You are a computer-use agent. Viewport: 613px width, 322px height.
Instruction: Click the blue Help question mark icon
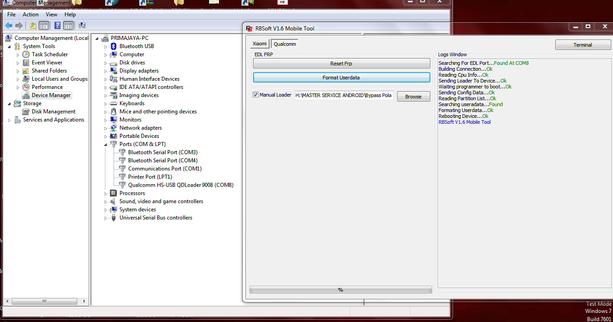click(x=58, y=25)
